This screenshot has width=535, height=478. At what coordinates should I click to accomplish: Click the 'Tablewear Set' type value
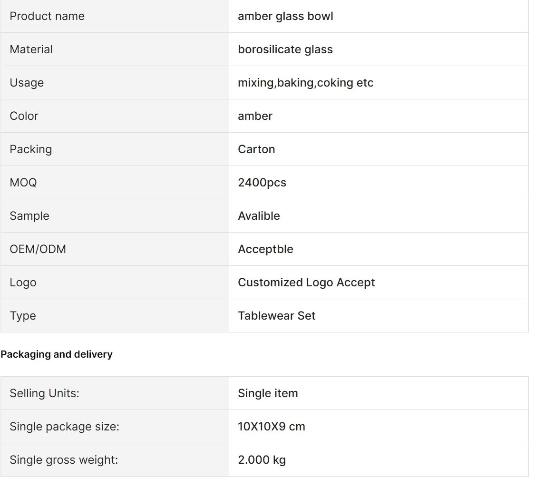click(x=276, y=316)
